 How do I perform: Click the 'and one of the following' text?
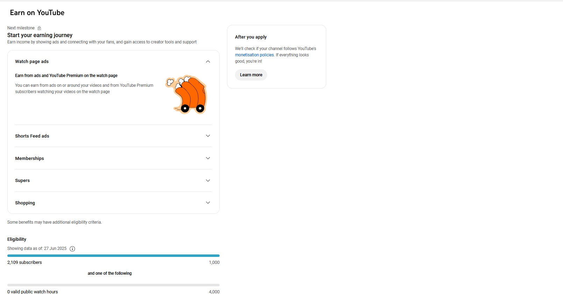tap(109, 273)
